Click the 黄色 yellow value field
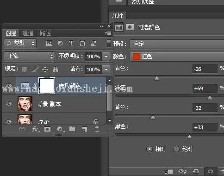This screenshot has width=224, height=176. pos(205,108)
